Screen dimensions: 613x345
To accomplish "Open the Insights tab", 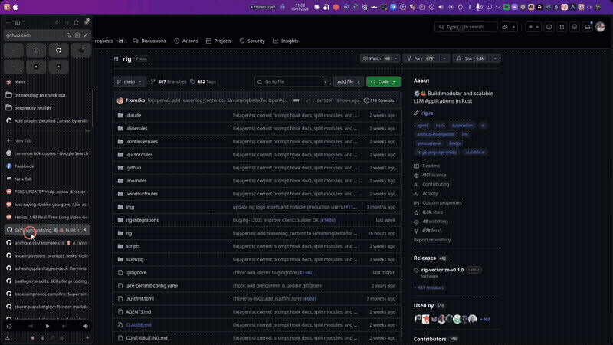I will pyautogui.click(x=285, y=41).
